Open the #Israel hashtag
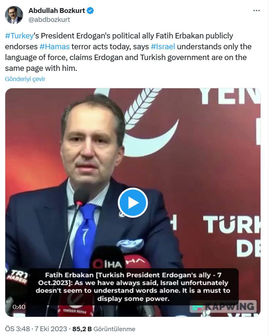Viewport: 273px width, 336px height. 163,47
